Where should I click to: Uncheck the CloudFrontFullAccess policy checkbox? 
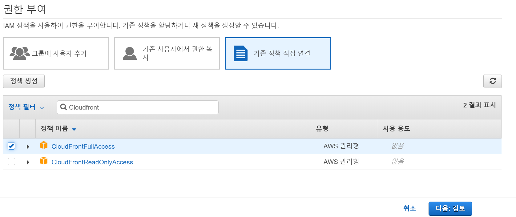tap(11, 146)
